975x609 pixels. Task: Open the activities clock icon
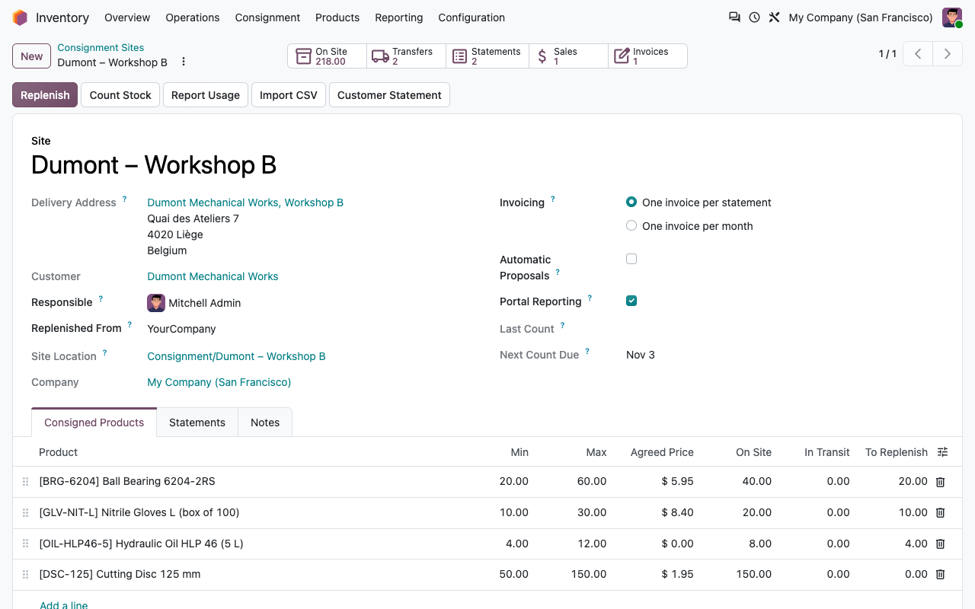[754, 17]
